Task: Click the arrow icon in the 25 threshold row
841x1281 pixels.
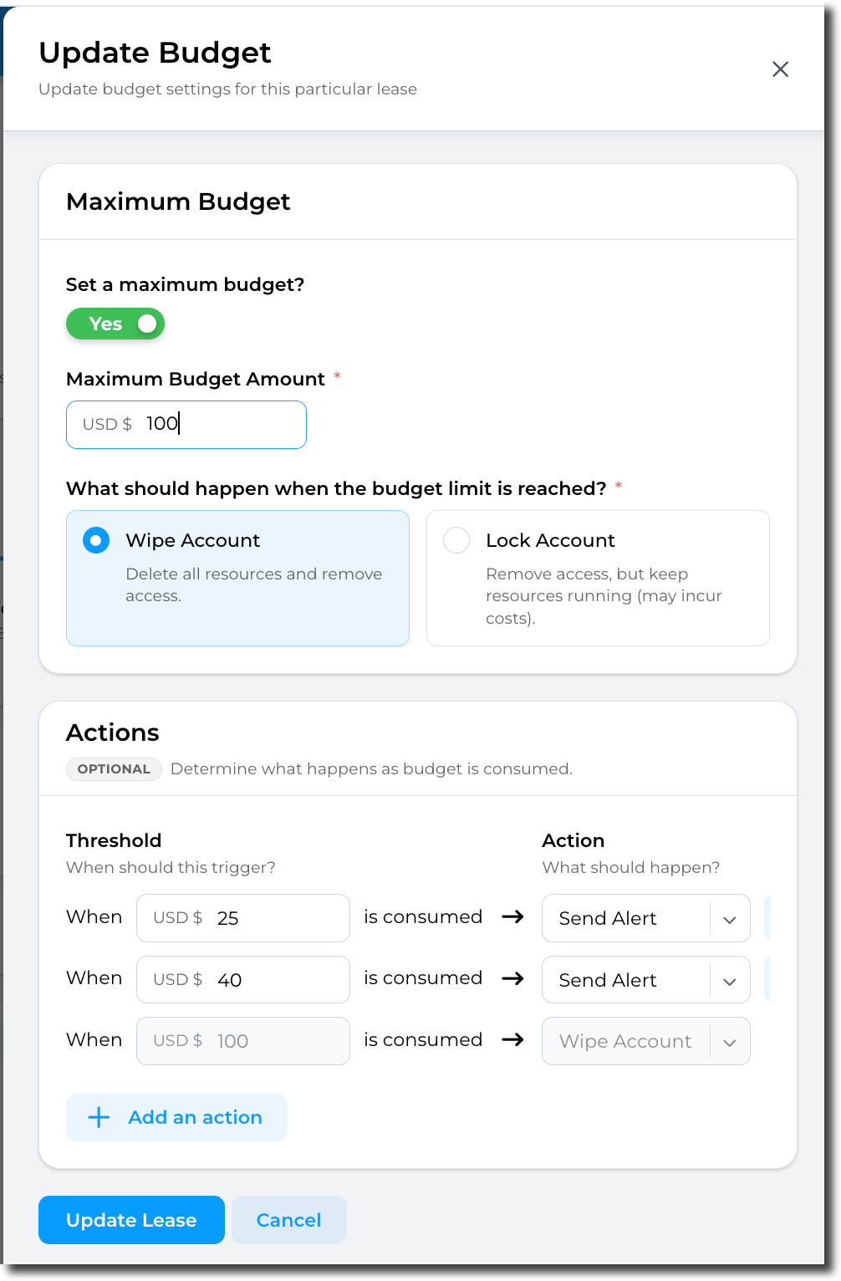Action: [x=512, y=917]
